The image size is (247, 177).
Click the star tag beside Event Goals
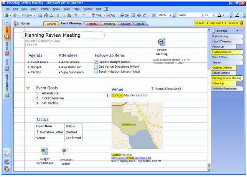(x=28, y=88)
